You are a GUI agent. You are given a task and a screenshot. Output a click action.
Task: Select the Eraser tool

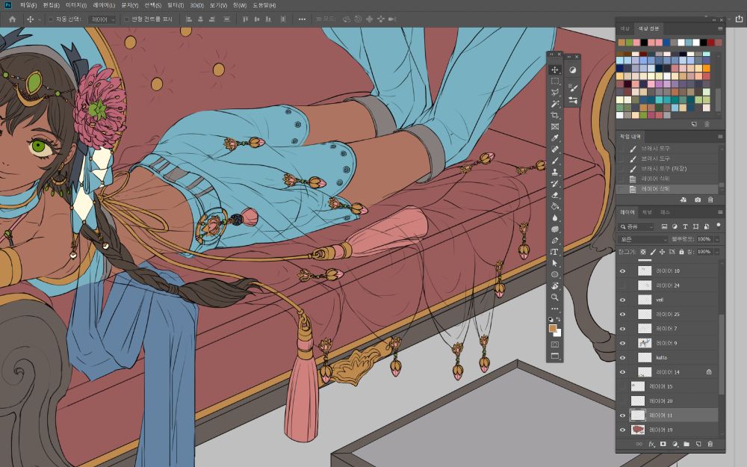pyautogui.click(x=554, y=195)
